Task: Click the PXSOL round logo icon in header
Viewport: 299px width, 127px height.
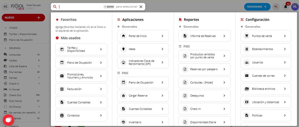Action: (276, 7)
